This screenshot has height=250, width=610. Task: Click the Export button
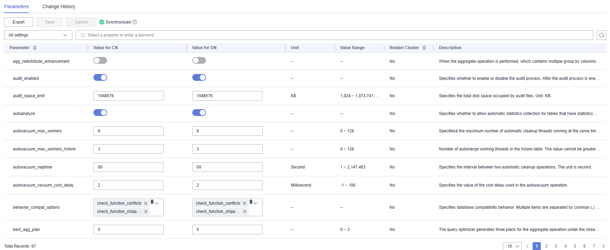18,22
